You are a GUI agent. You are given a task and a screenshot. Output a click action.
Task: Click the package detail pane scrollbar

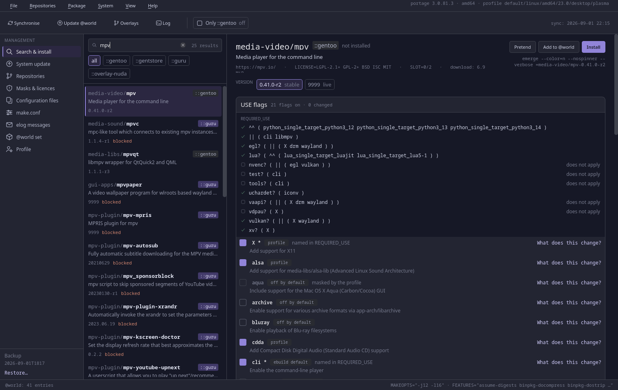pyautogui.click(x=616, y=84)
